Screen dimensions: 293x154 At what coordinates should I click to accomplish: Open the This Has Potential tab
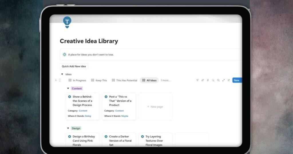[x=124, y=80]
